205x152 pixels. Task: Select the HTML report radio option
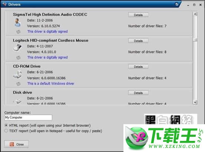6,125
